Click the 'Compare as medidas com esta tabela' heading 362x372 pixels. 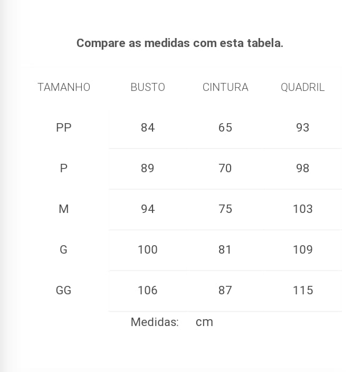tap(180, 43)
